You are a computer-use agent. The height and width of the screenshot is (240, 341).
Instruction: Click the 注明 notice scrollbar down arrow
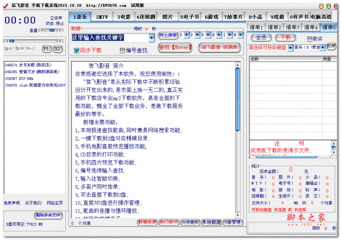pos(334,153)
